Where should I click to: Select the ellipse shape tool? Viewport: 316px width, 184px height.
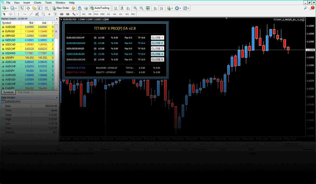(62, 14)
